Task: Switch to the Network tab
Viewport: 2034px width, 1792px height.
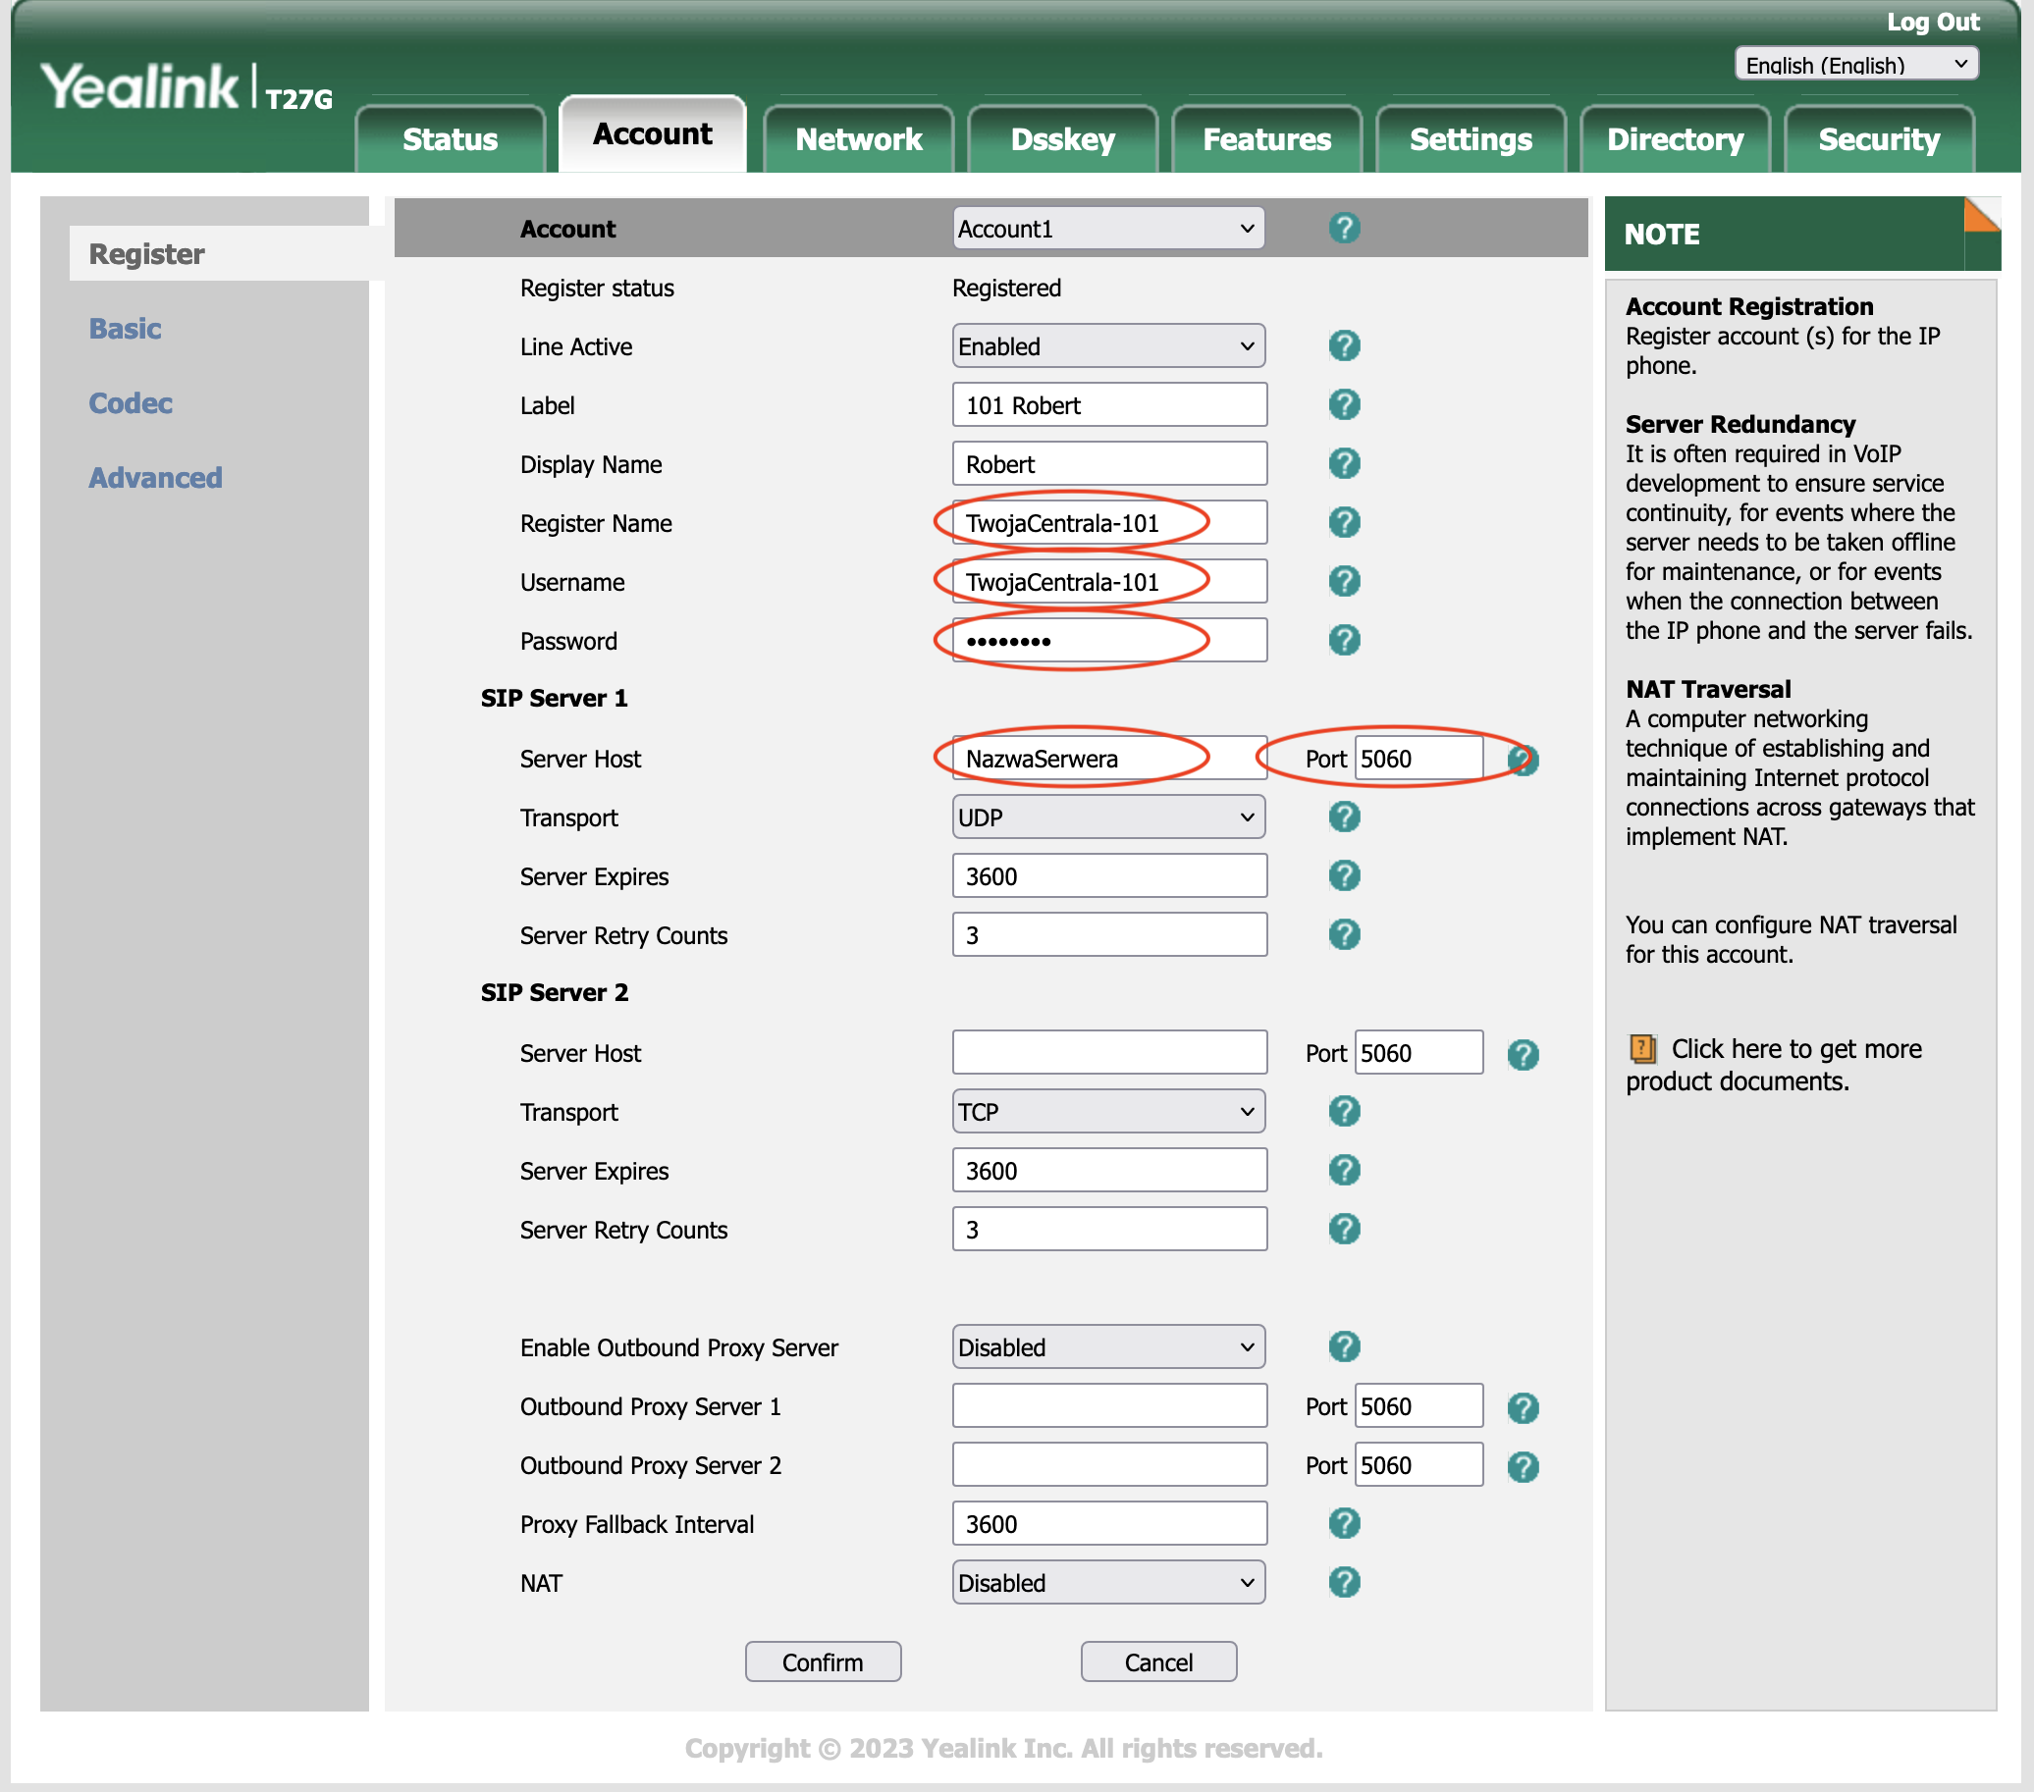Action: [x=858, y=139]
